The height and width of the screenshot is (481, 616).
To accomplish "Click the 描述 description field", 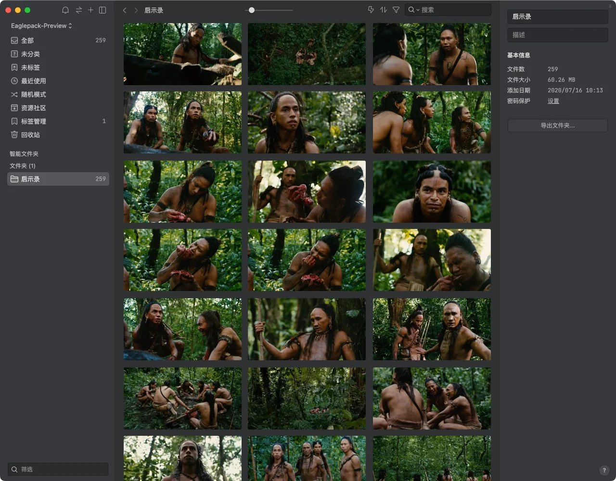I will click(558, 35).
